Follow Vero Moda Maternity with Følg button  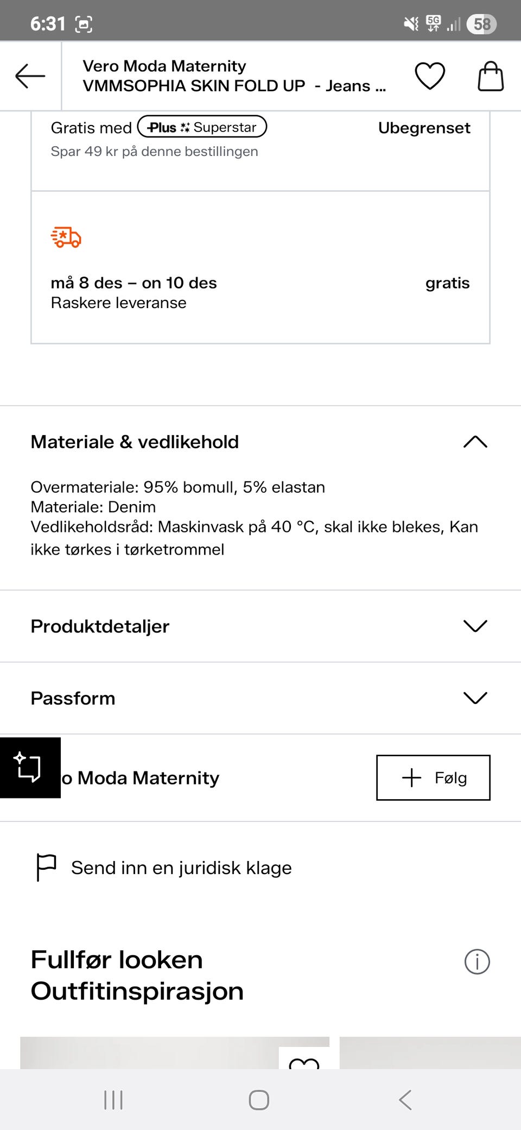pos(433,777)
